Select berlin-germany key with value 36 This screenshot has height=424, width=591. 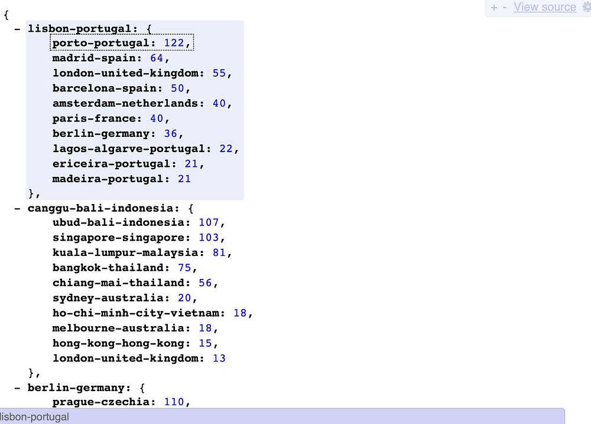pyautogui.click(x=100, y=133)
